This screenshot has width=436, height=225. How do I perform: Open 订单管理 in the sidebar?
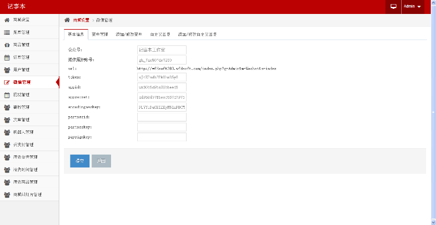(x=29, y=58)
